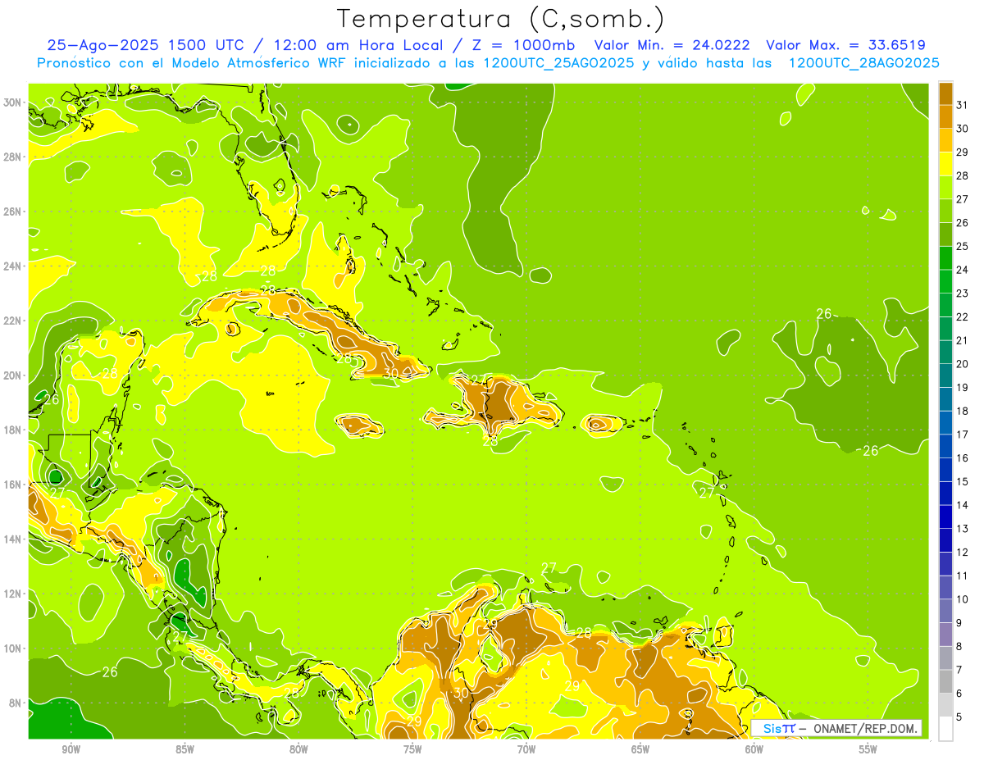
Task: Click the 70W longitude axis label
Action: (x=526, y=749)
